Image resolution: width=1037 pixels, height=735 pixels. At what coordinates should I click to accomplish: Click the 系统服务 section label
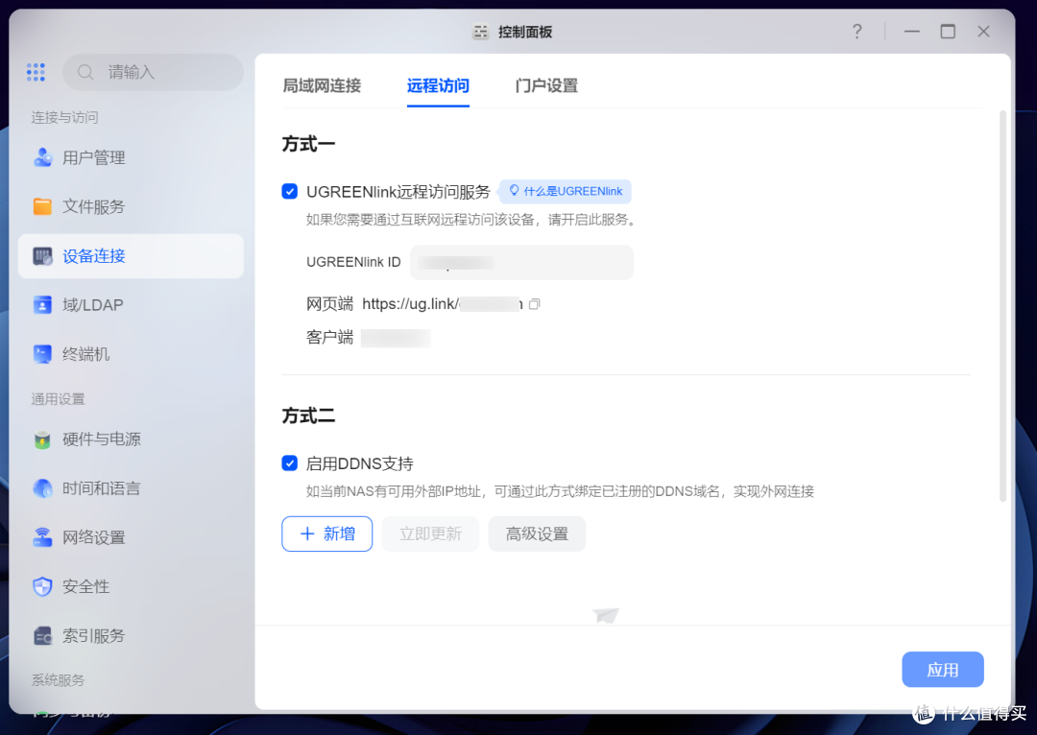tap(59, 680)
